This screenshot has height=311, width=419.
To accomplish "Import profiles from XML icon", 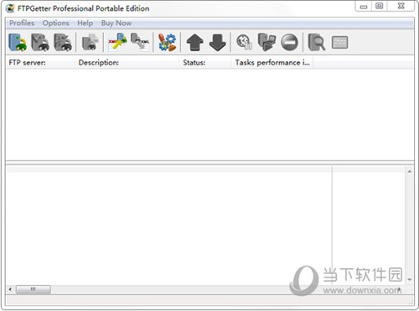I will click(117, 43).
